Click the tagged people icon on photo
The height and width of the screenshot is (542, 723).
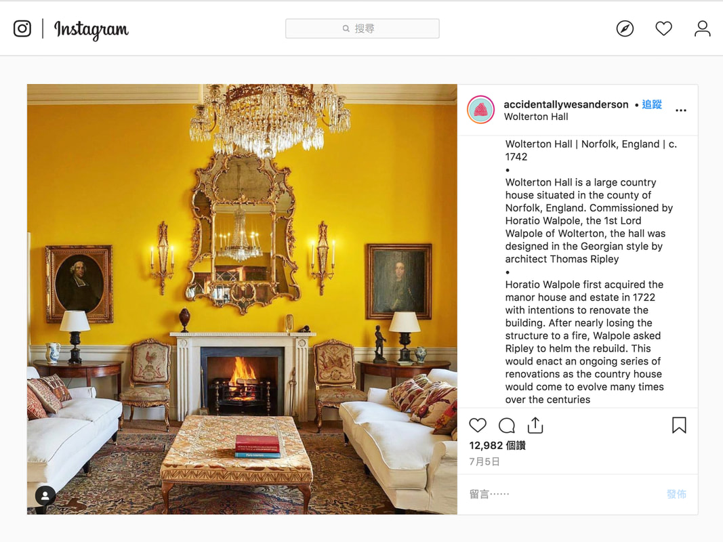[45, 496]
